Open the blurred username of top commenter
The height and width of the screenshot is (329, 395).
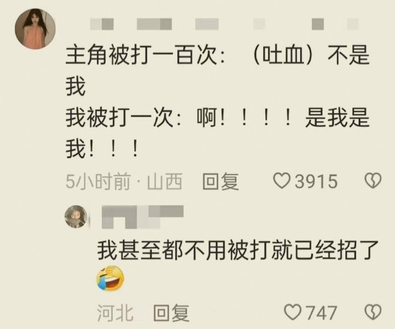tap(224, 24)
